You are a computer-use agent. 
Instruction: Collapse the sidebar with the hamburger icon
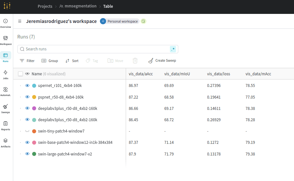pyautogui.click(x=20, y=21)
